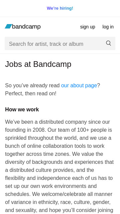
Task: Click the "Perfect, then read on!" text
Action: pyautogui.click(x=31, y=94)
